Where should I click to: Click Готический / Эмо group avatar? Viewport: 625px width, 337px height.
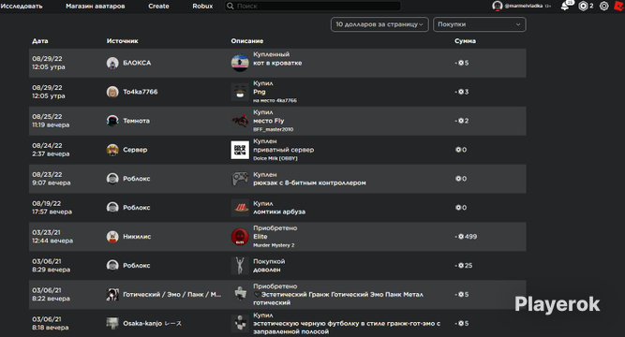pyautogui.click(x=112, y=294)
